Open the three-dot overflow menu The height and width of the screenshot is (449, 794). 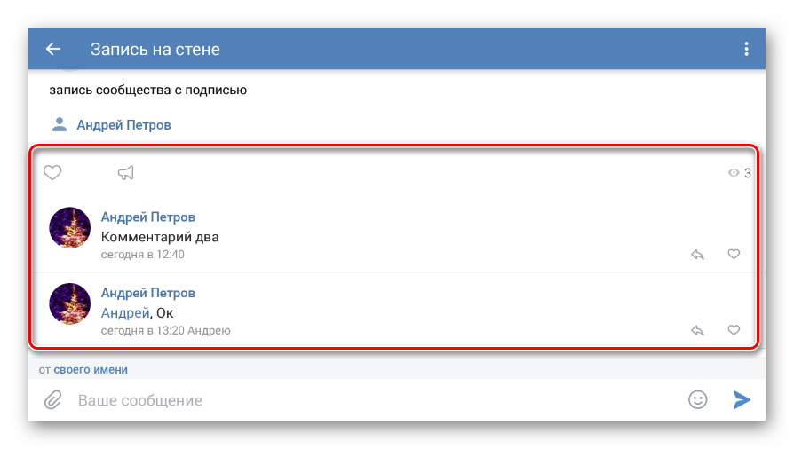click(746, 50)
